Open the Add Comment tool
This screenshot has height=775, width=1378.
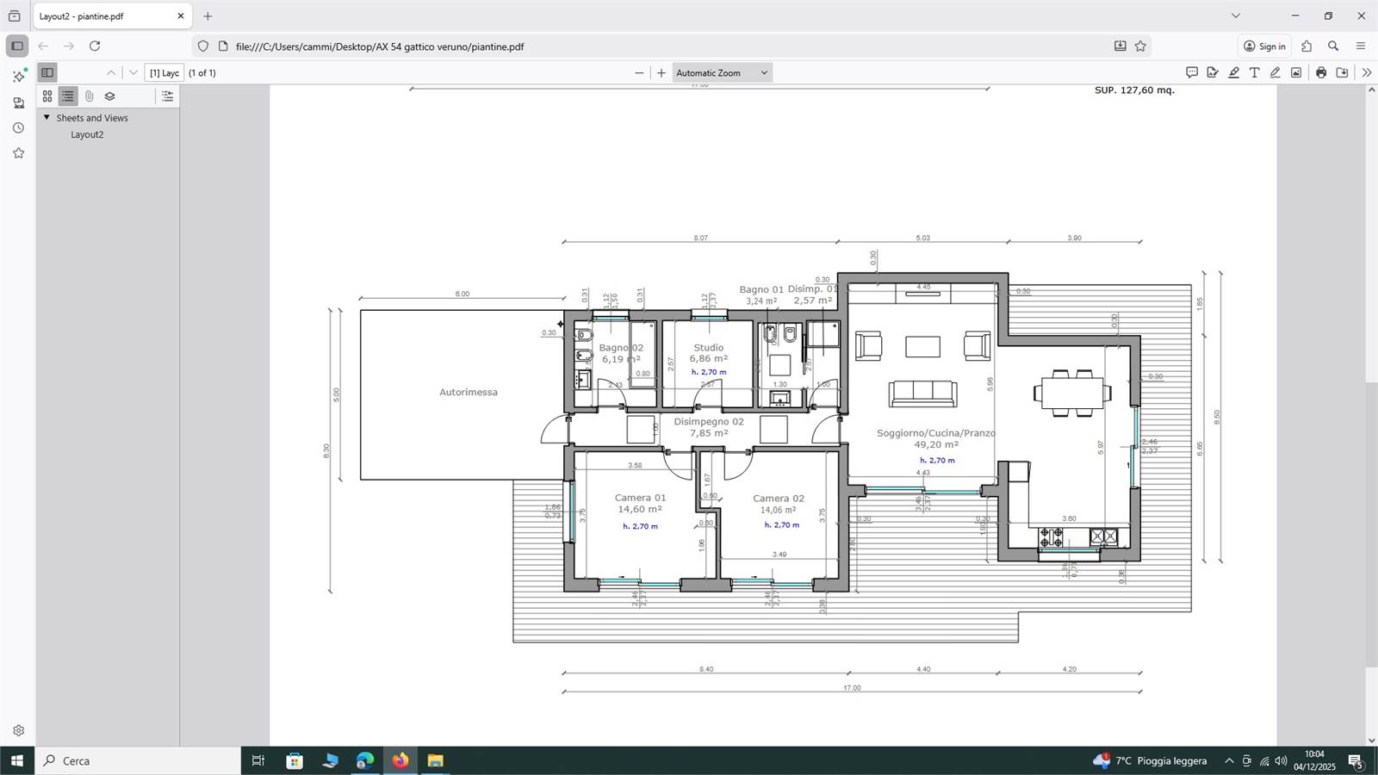click(1192, 72)
